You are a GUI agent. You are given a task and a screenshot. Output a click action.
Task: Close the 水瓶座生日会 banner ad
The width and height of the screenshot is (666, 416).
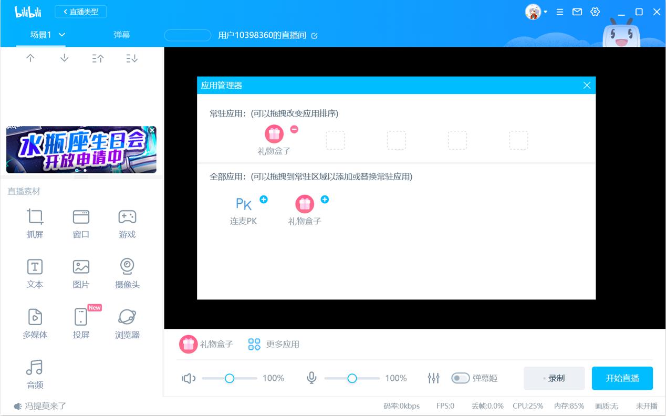click(x=152, y=130)
